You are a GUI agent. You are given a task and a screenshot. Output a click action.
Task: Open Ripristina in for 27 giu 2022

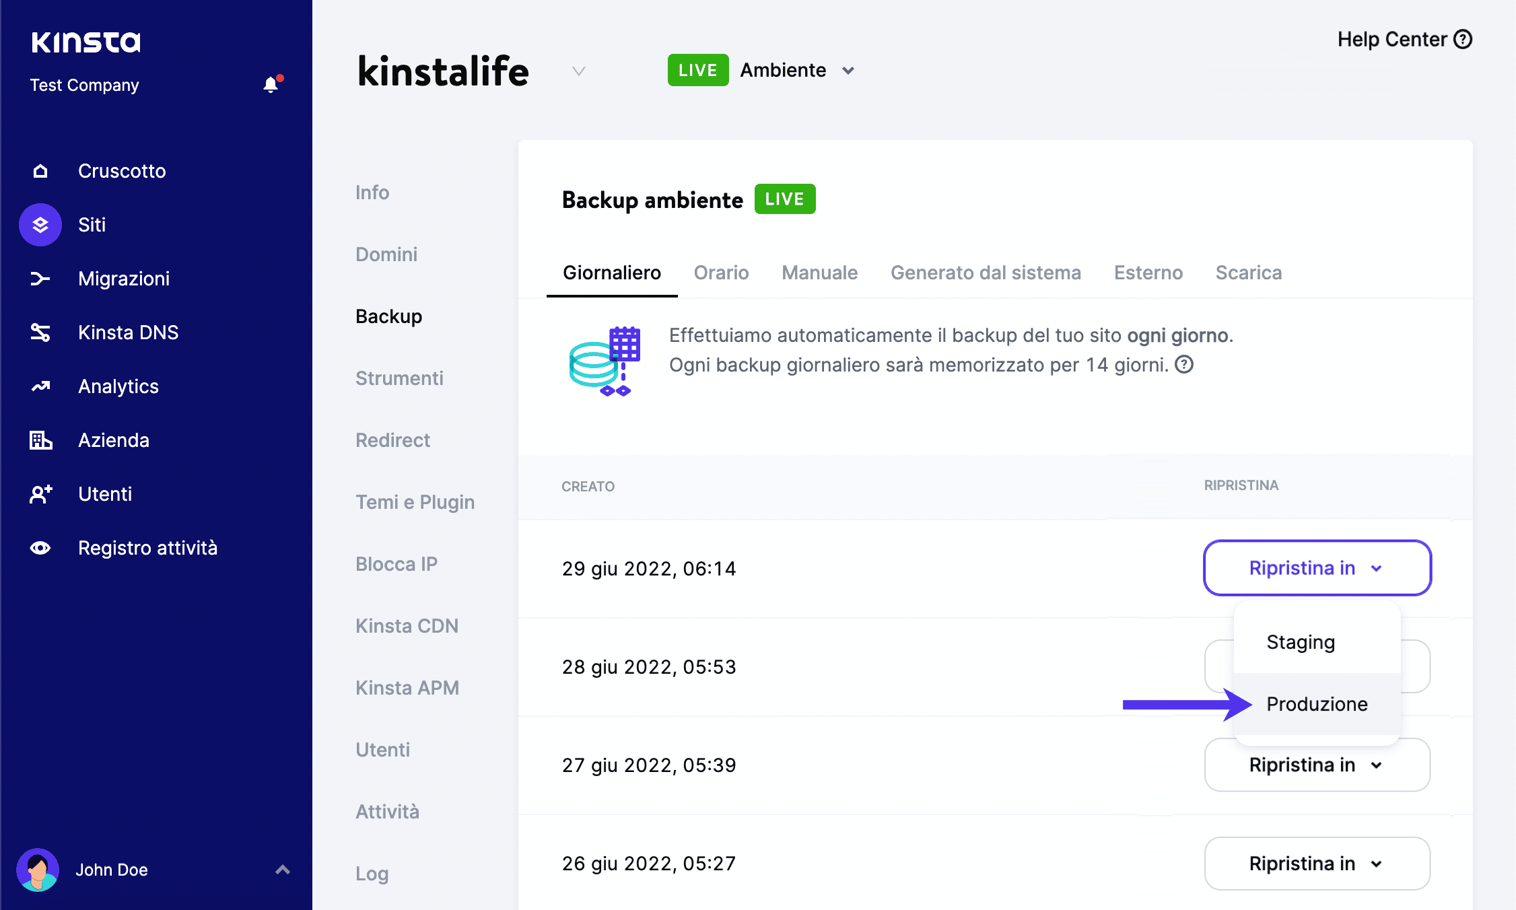coord(1317,765)
